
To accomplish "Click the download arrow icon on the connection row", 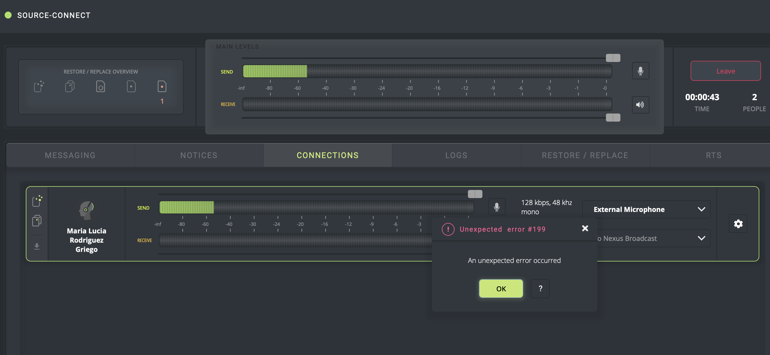I will (37, 246).
